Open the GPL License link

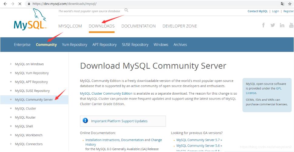[264, 90]
